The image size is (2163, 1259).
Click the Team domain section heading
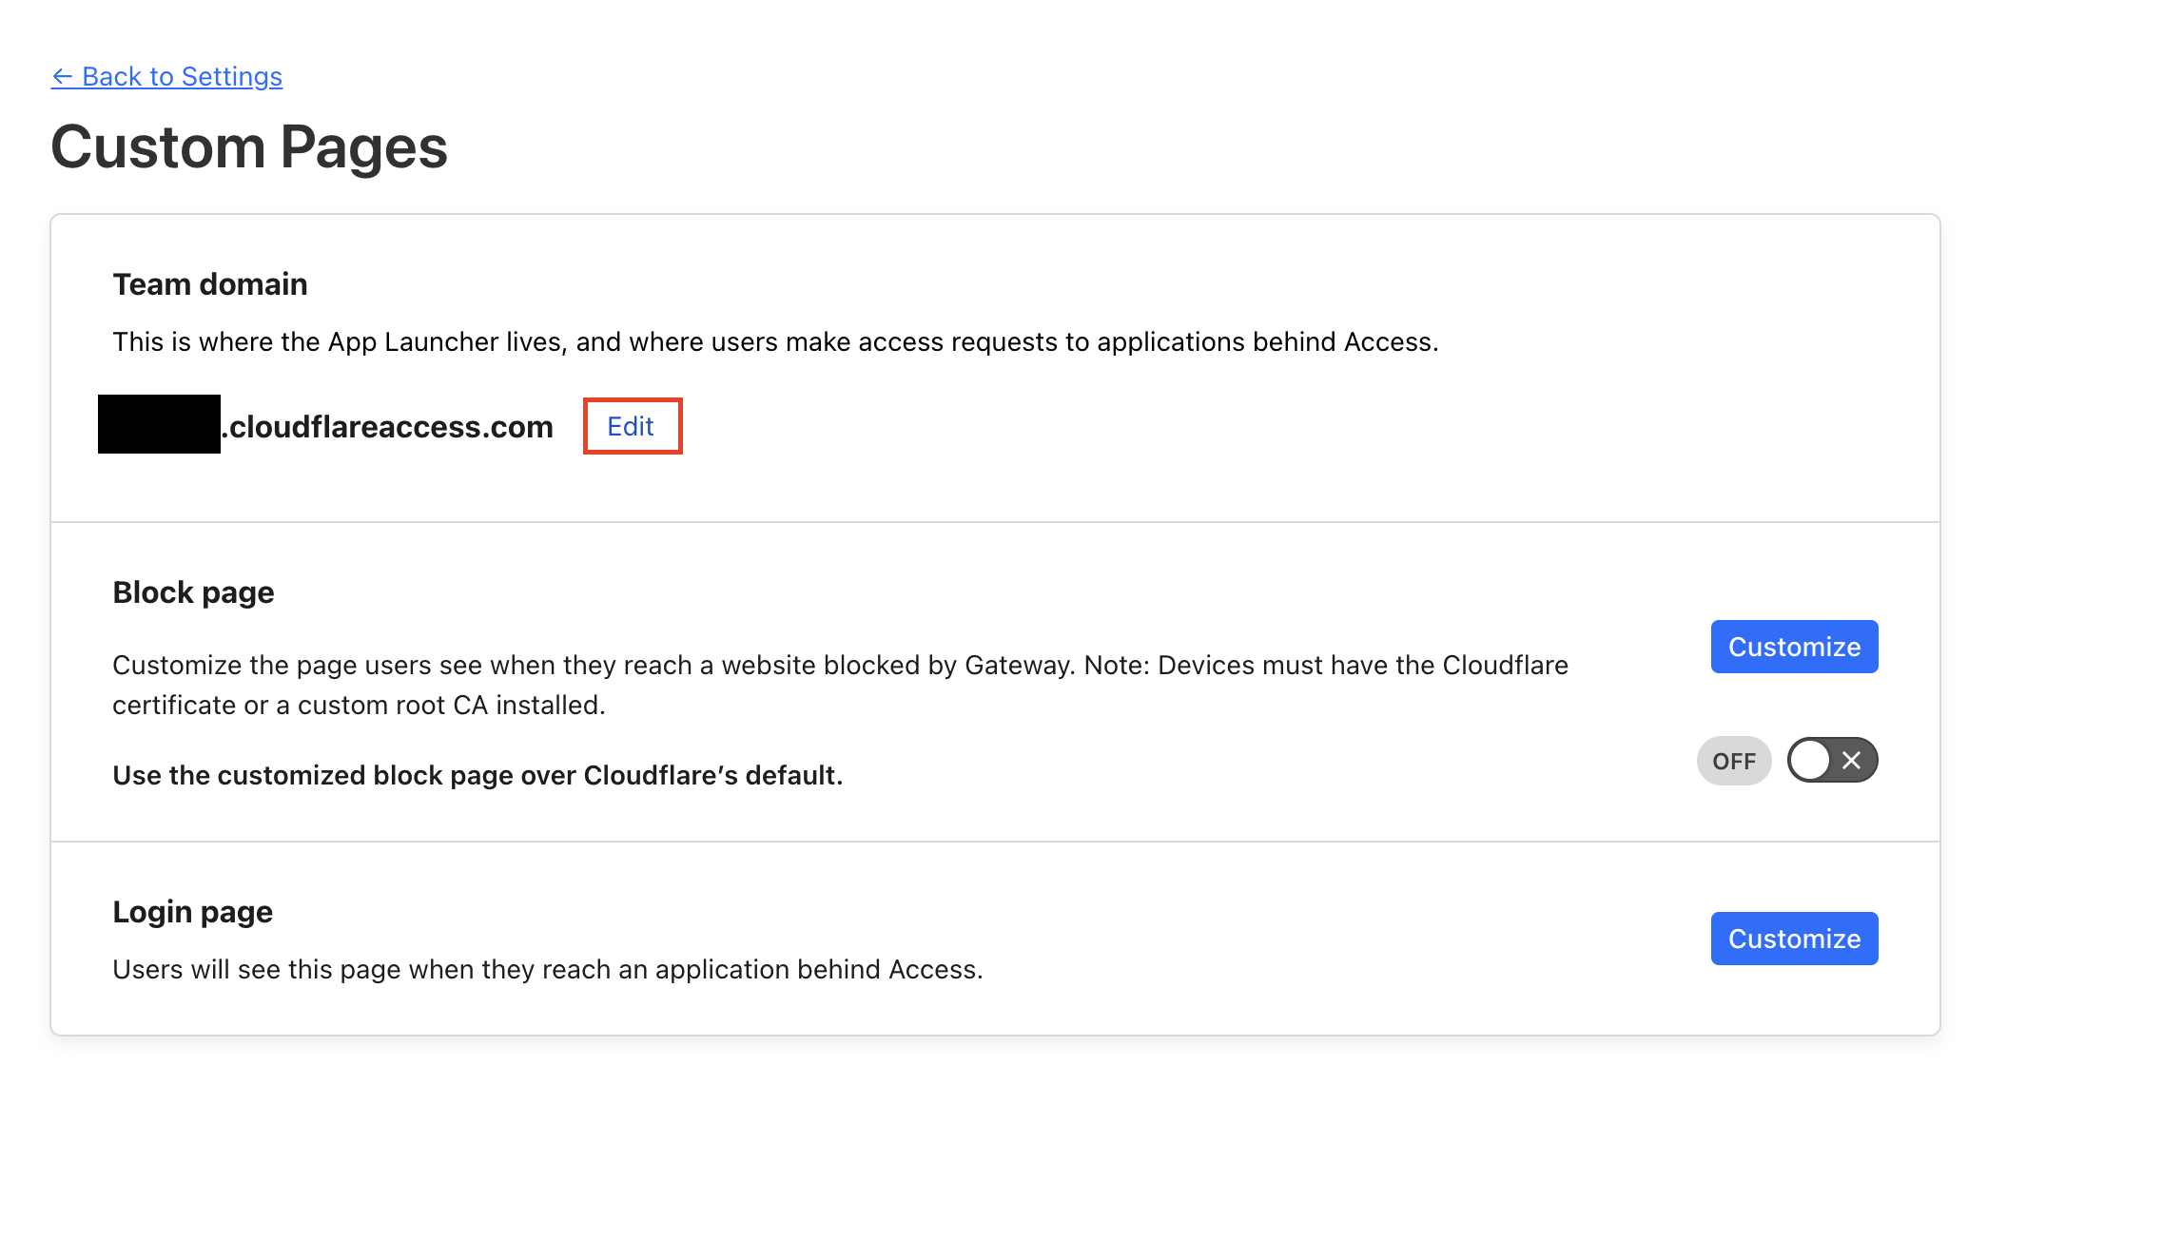coord(209,282)
